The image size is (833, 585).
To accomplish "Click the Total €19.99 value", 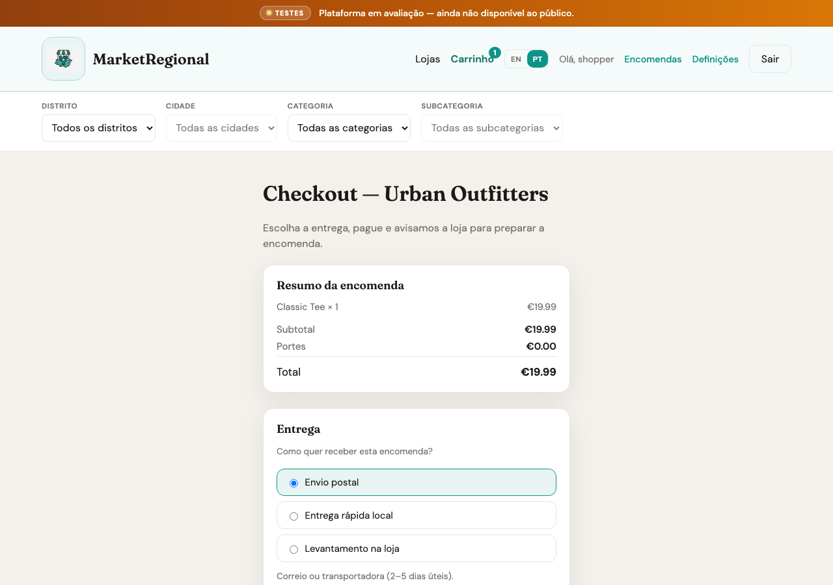I will coord(538,372).
